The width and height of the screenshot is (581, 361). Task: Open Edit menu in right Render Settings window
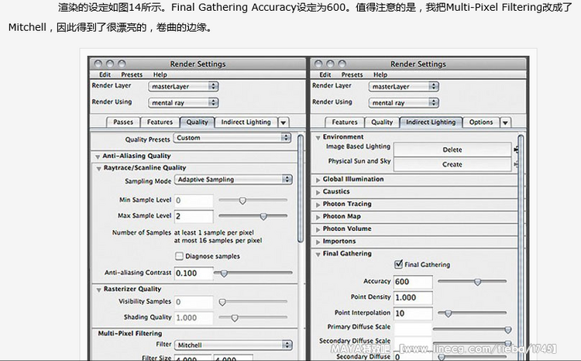(325, 74)
